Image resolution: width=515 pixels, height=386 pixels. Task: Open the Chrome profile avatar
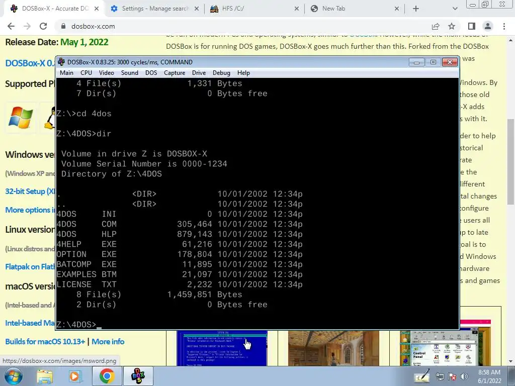pyautogui.click(x=488, y=26)
